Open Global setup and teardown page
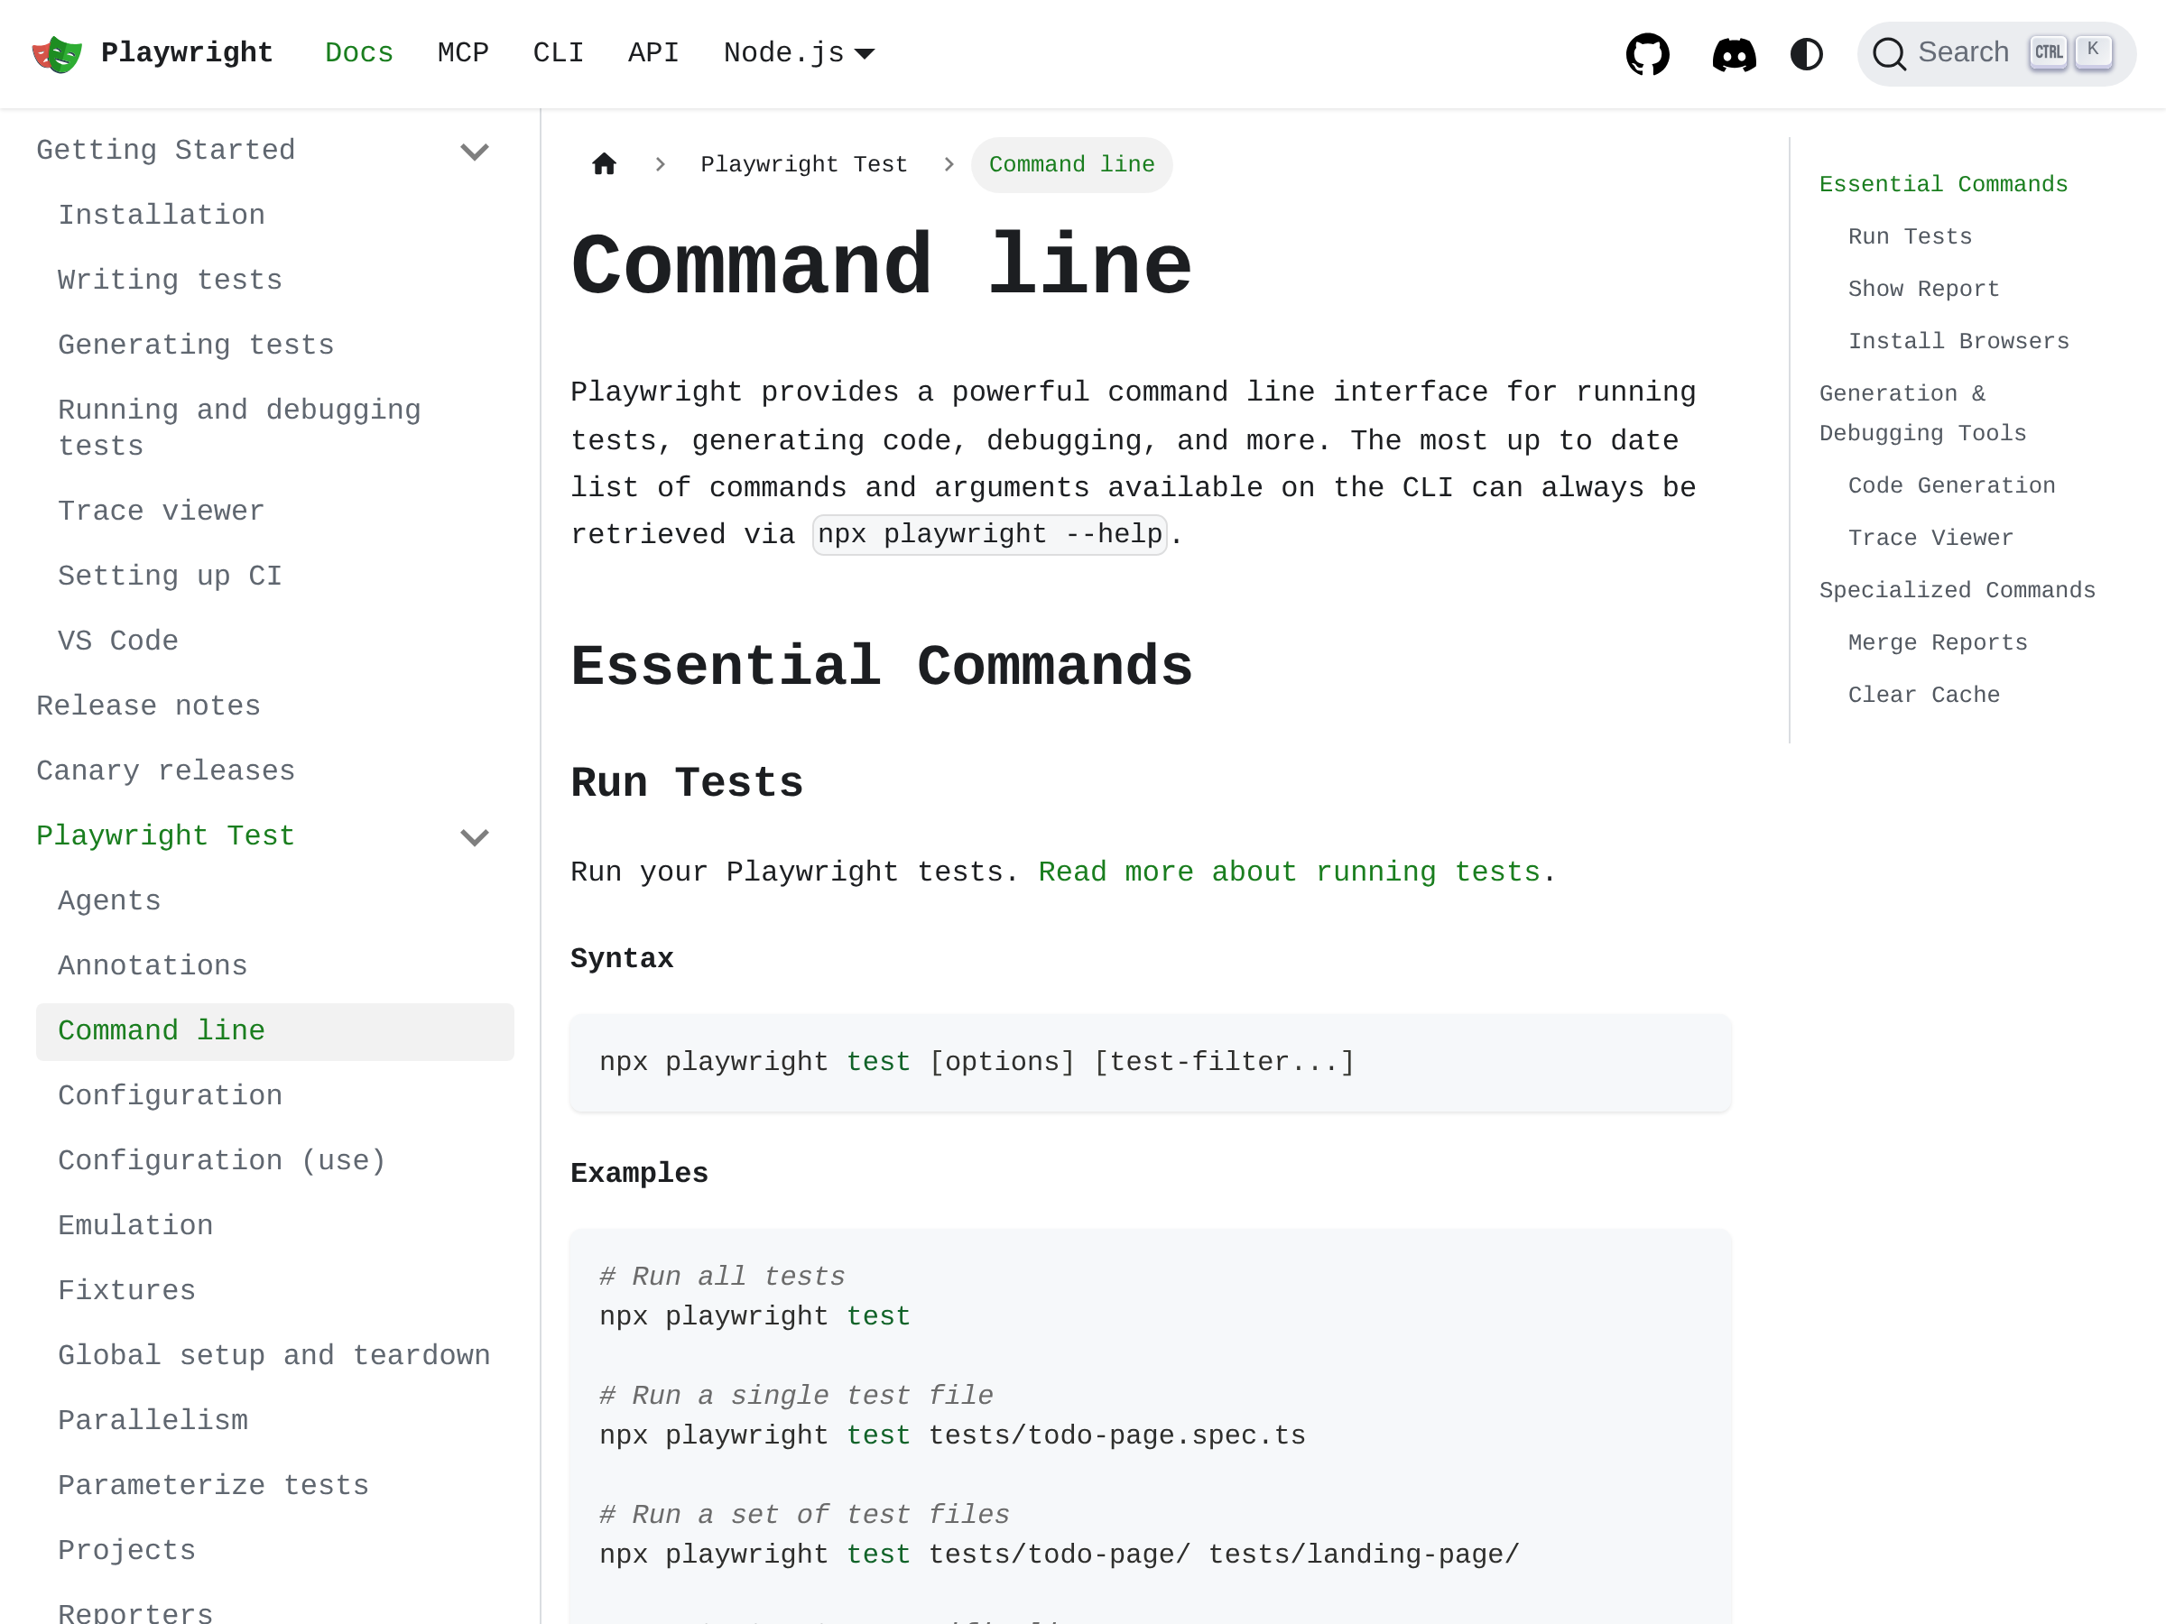This screenshot has height=1624, width=2166. [x=274, y=1356]
